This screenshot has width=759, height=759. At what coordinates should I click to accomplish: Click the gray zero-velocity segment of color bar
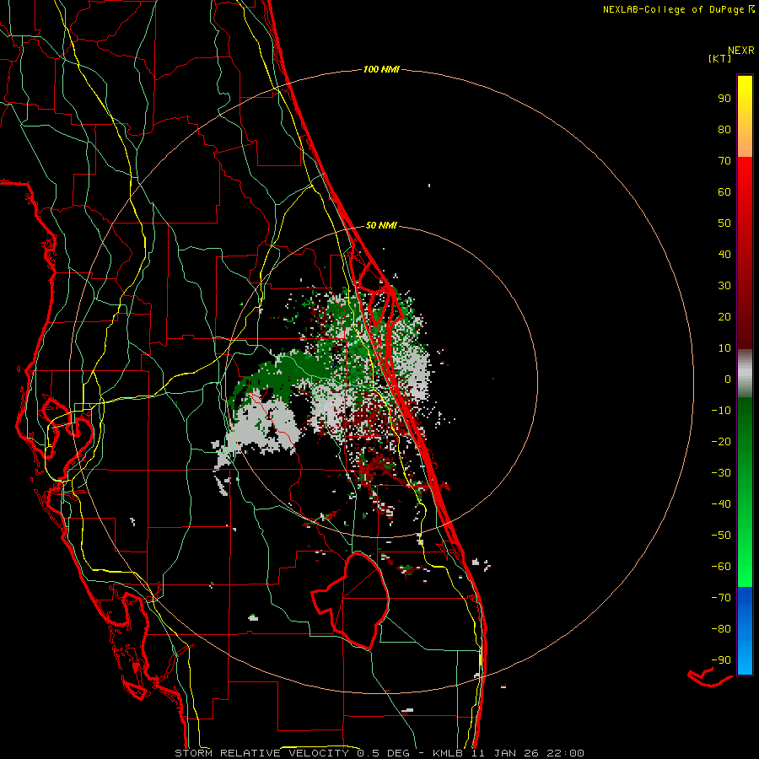(x=745, y=374)
